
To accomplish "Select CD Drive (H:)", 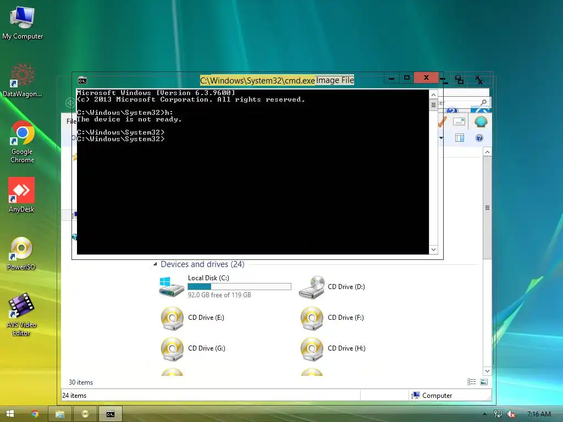I will tap(333, 348).
